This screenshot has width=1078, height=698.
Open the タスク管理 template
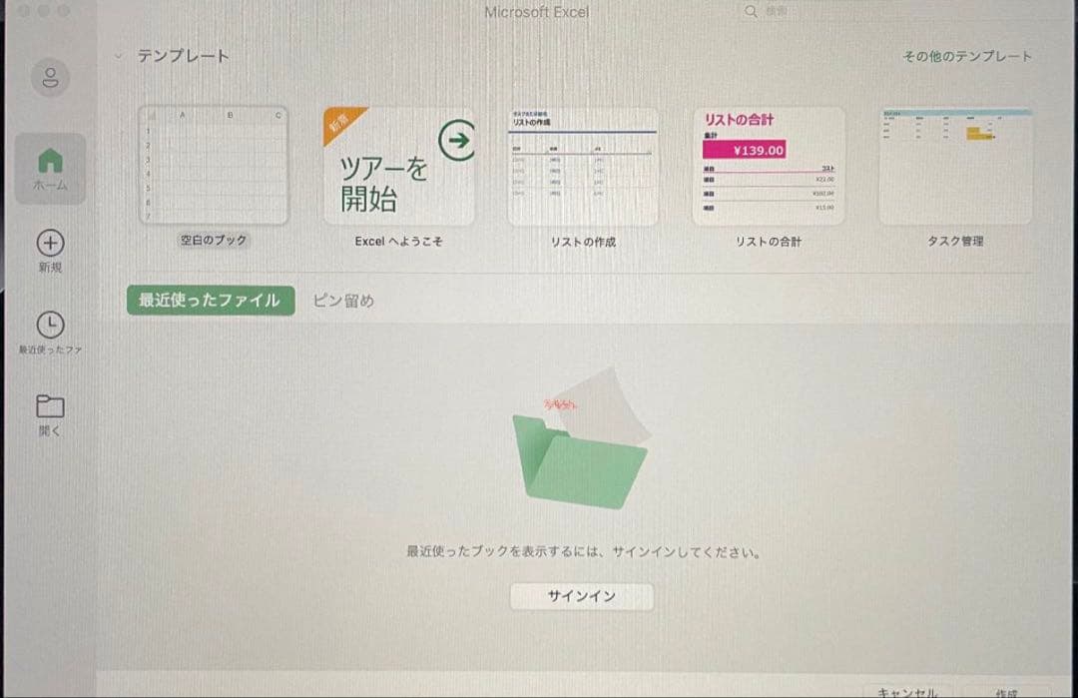pos(955,165)
